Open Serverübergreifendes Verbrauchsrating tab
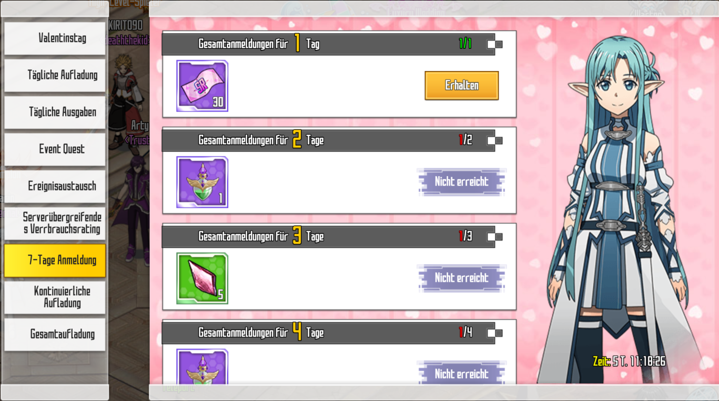Viewport: 719px width, 401px height. click(x=55, y=223)
